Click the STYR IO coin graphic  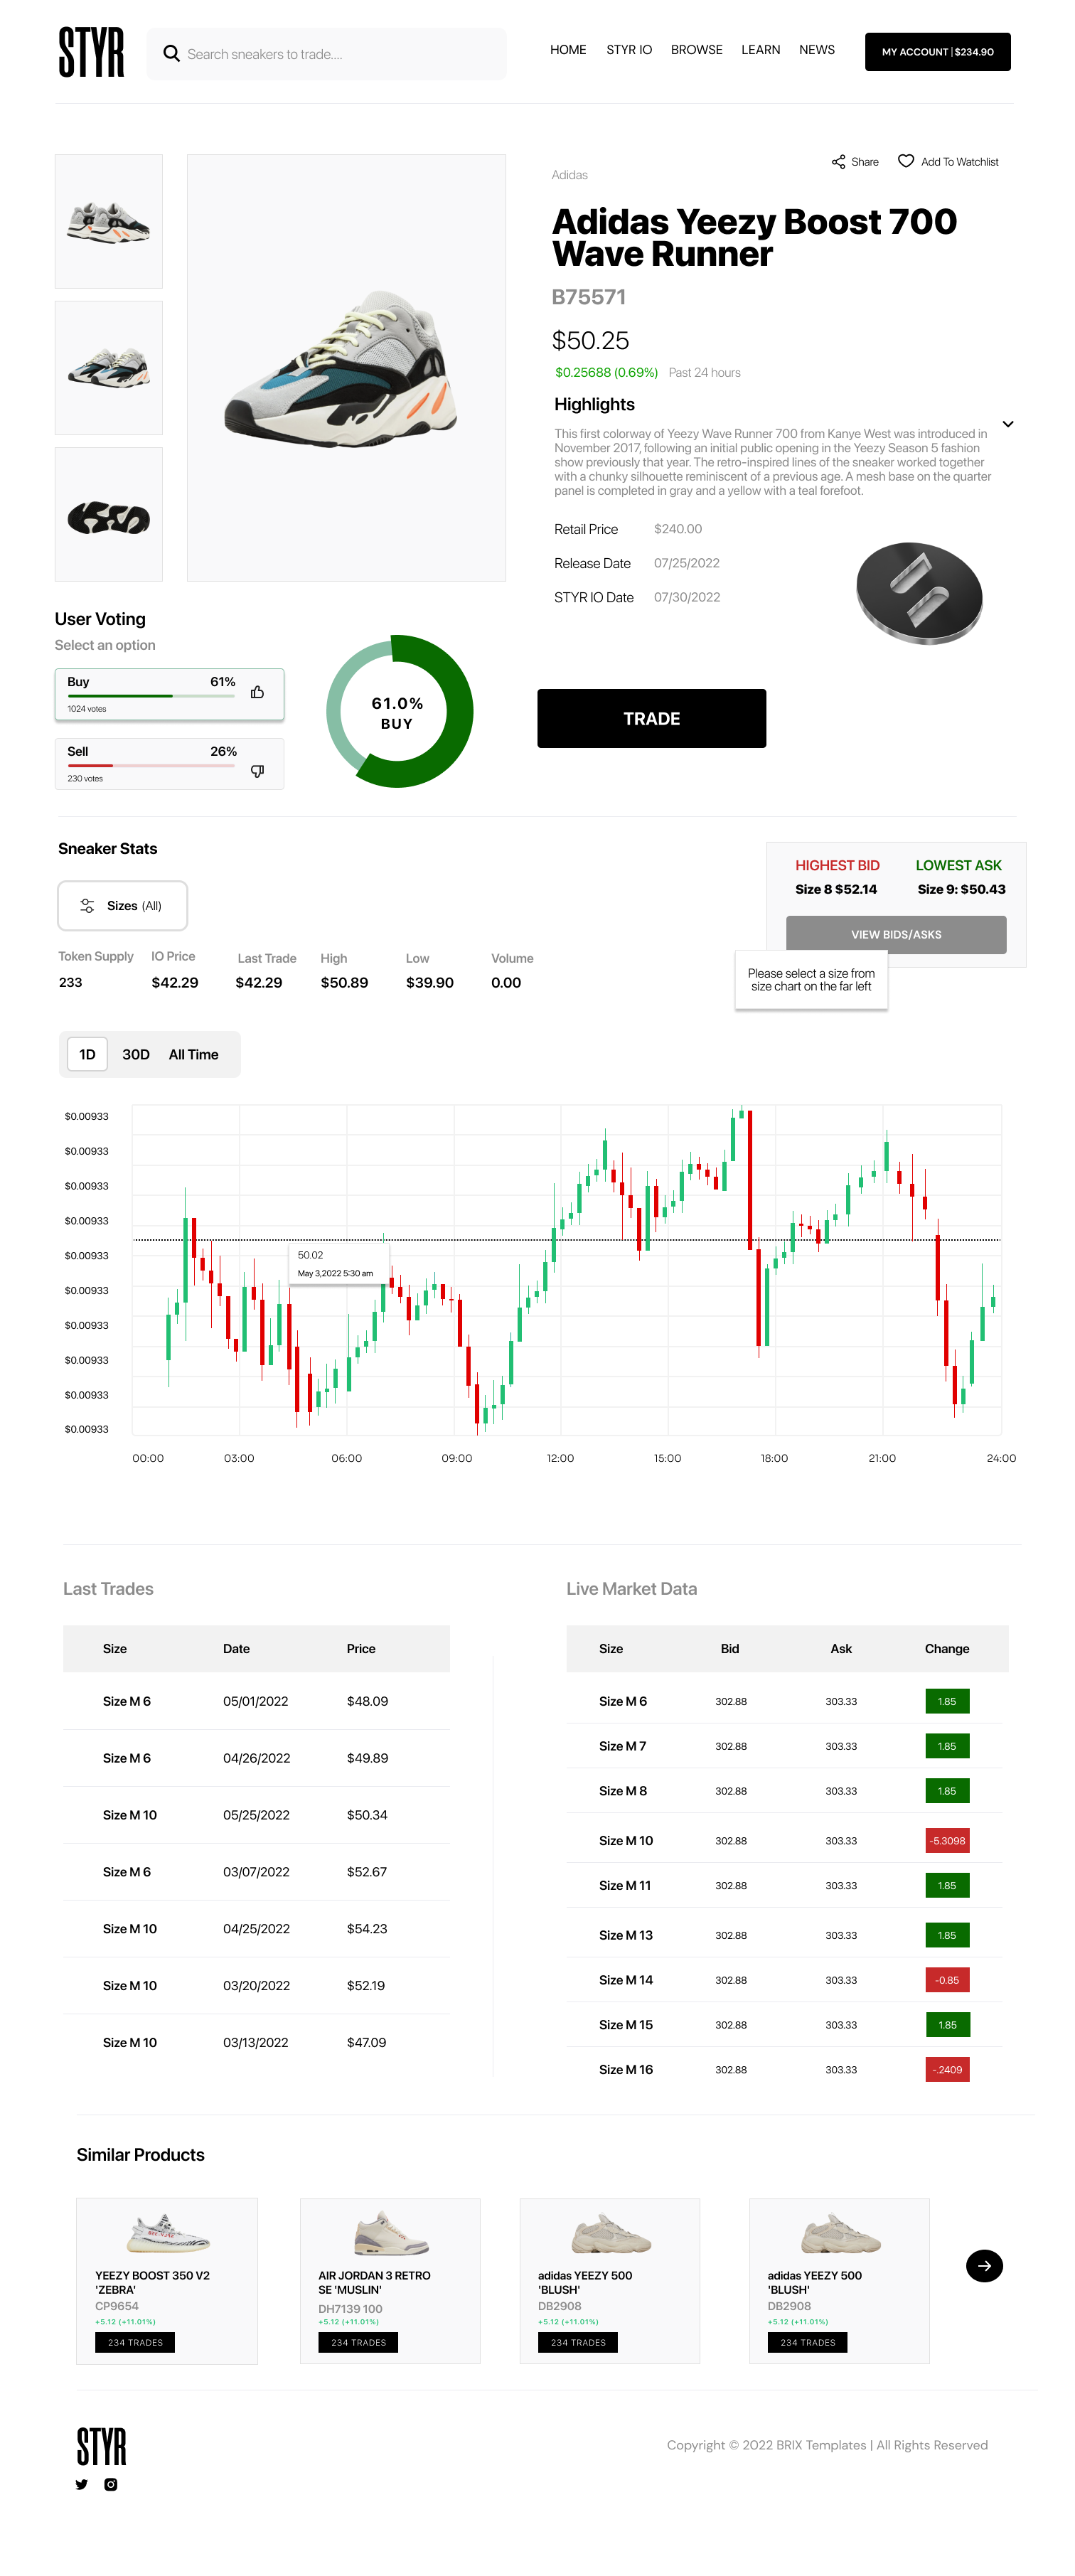click(x=919, y=593)
